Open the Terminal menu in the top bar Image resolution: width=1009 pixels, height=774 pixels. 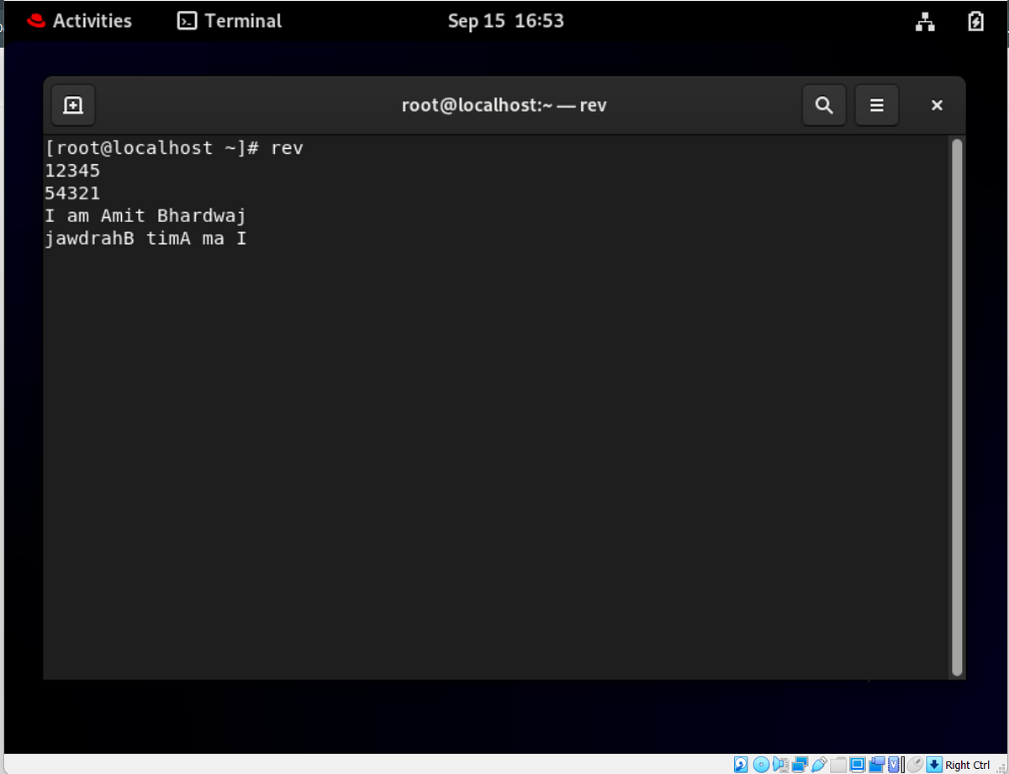(229, 21)
